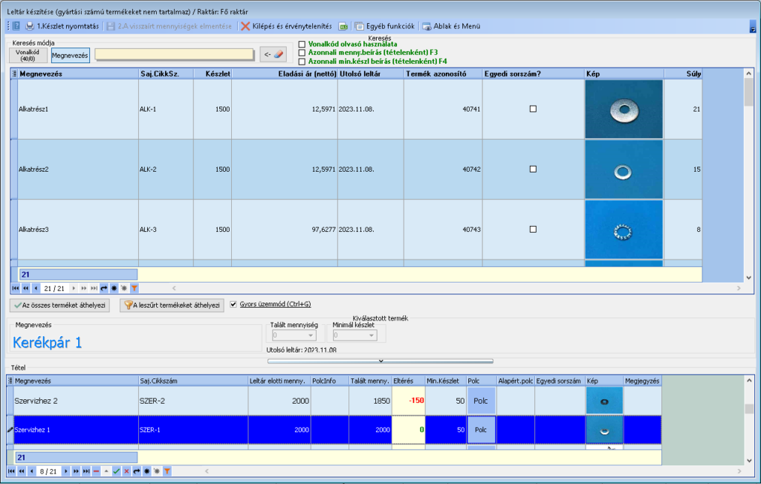Click the green cash register toolbar icon

click(x=343, y=26)
